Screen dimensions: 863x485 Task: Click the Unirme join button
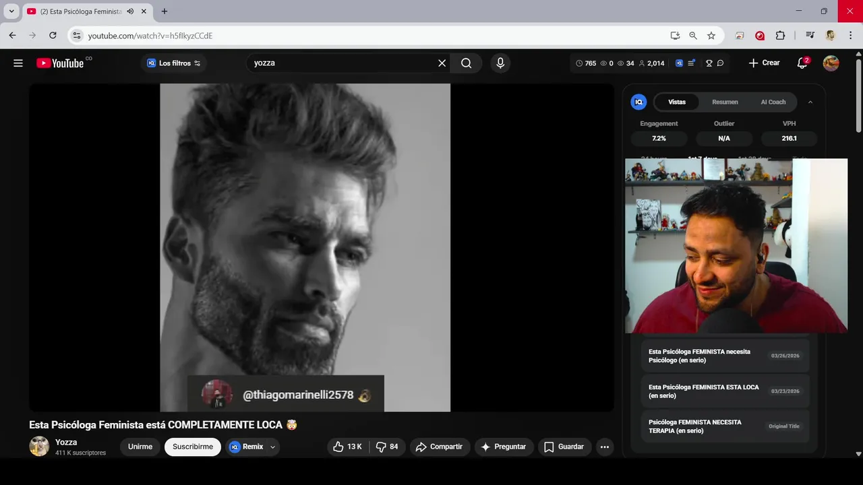pyautogui.click(x=140, y=447)
